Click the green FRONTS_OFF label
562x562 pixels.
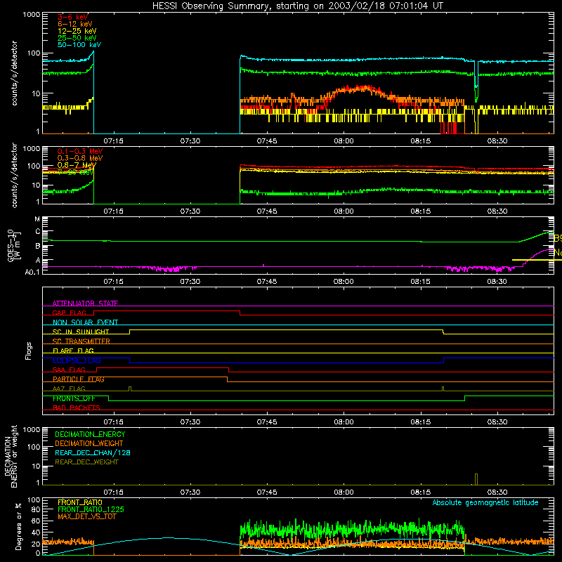coord(74,398)
